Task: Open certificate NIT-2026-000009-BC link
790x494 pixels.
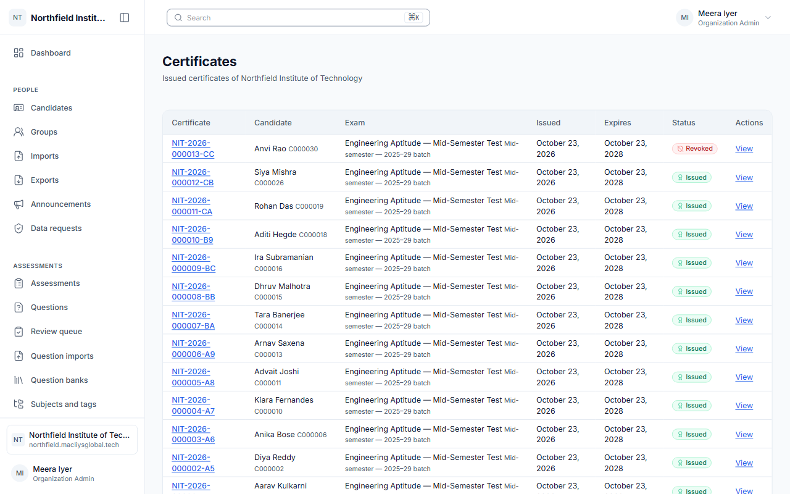Action: pos(194,263)
